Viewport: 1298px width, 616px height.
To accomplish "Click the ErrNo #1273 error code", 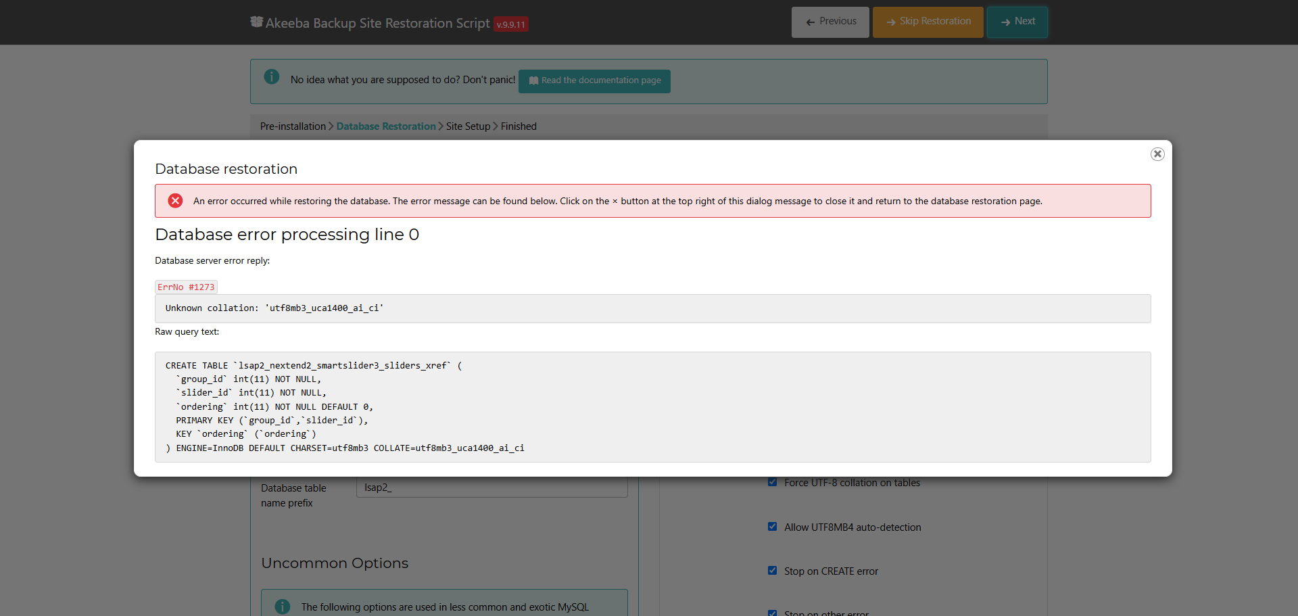I will [x=186, y=287].
